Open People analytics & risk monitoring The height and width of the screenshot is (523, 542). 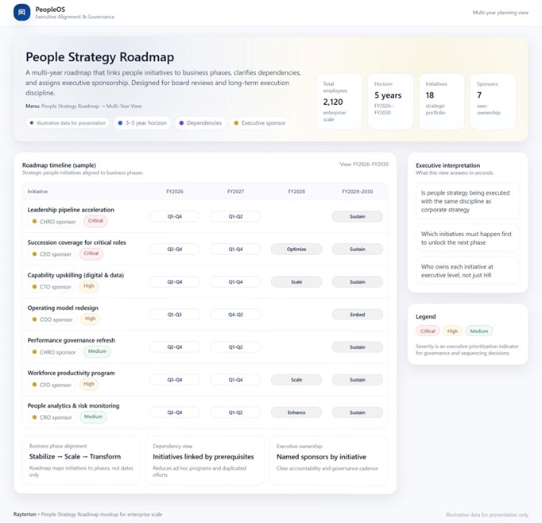click(73, 406)
